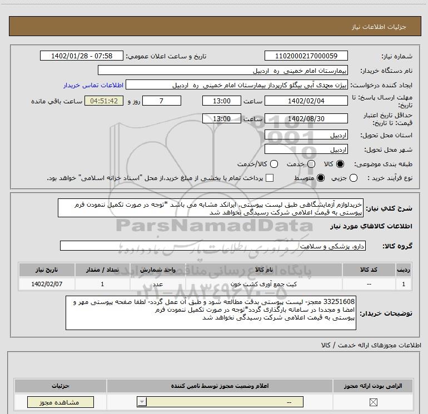
Task: Click the شهر محل تحویل field اردبیل
Action: tap(306, 149)
